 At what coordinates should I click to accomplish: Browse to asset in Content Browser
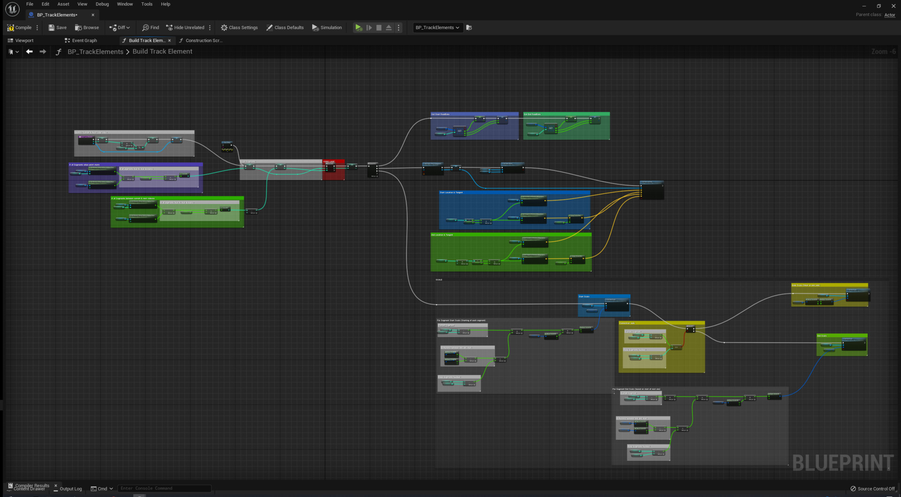point(87,28)
